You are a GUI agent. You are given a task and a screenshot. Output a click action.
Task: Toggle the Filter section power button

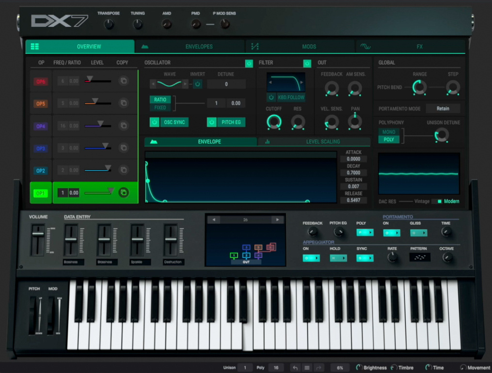(307, 63)
